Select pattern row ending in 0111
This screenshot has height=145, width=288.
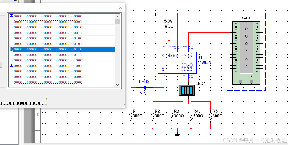tap(64, 55)
